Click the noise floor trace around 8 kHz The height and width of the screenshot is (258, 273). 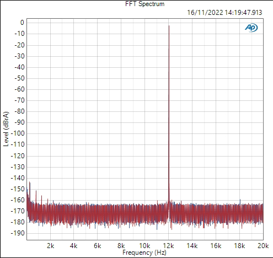[121, 214]
